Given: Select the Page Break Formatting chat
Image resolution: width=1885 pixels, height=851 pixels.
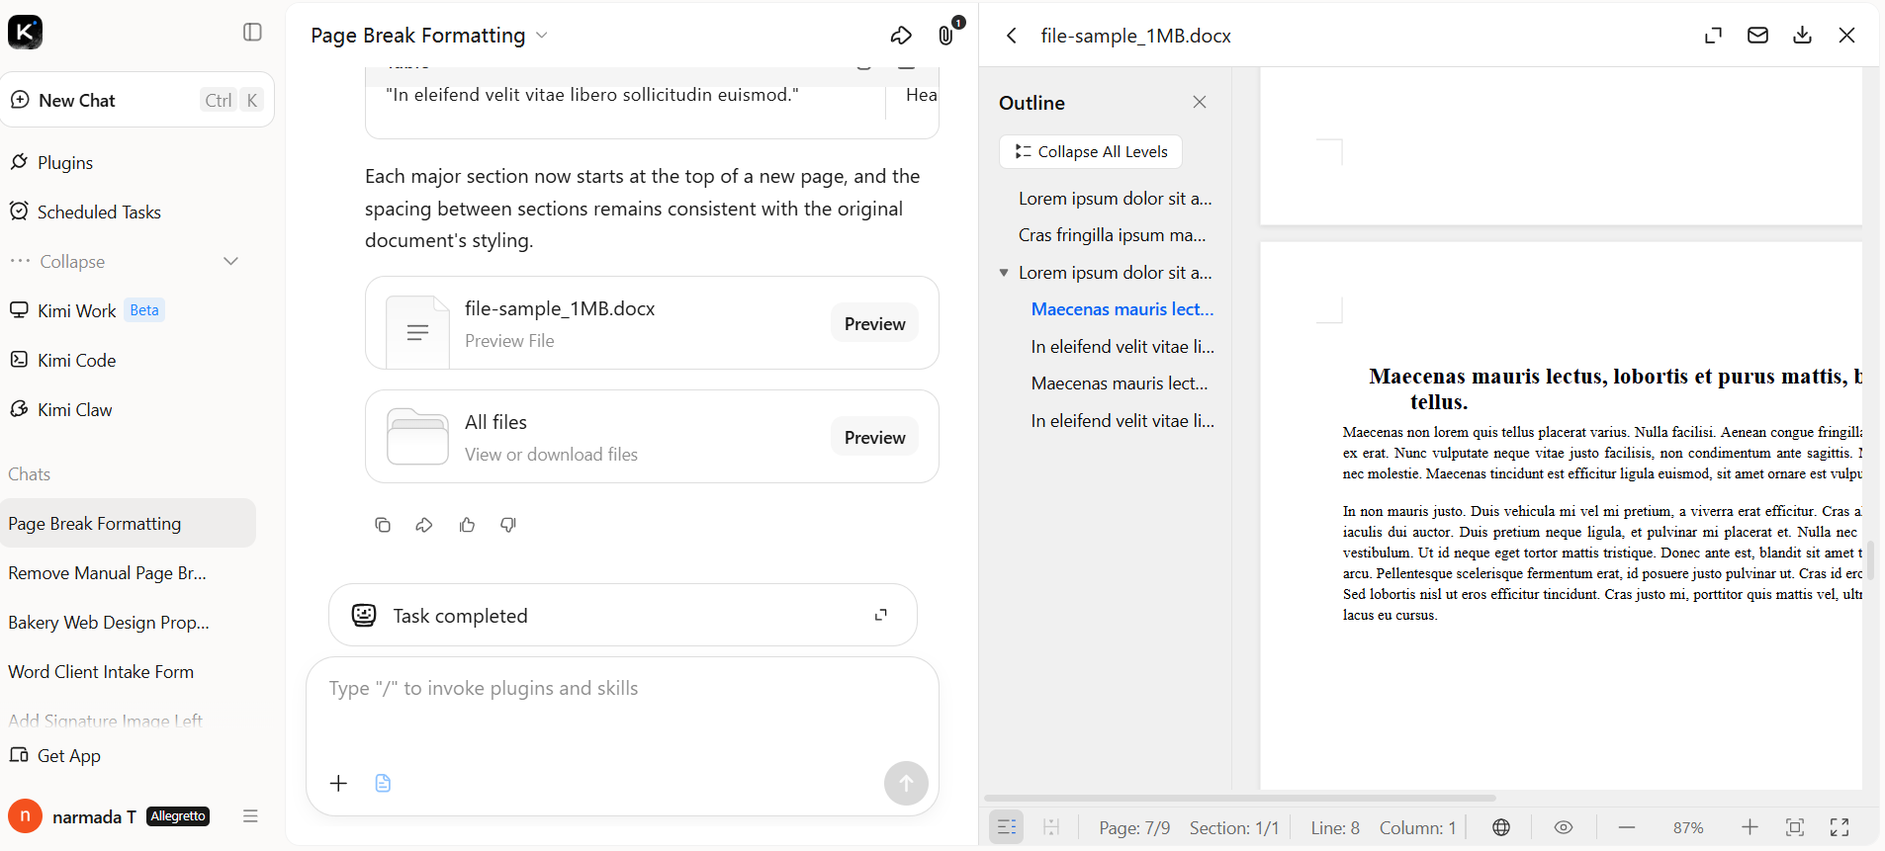Looking at the screenshot, I should 128,523.
